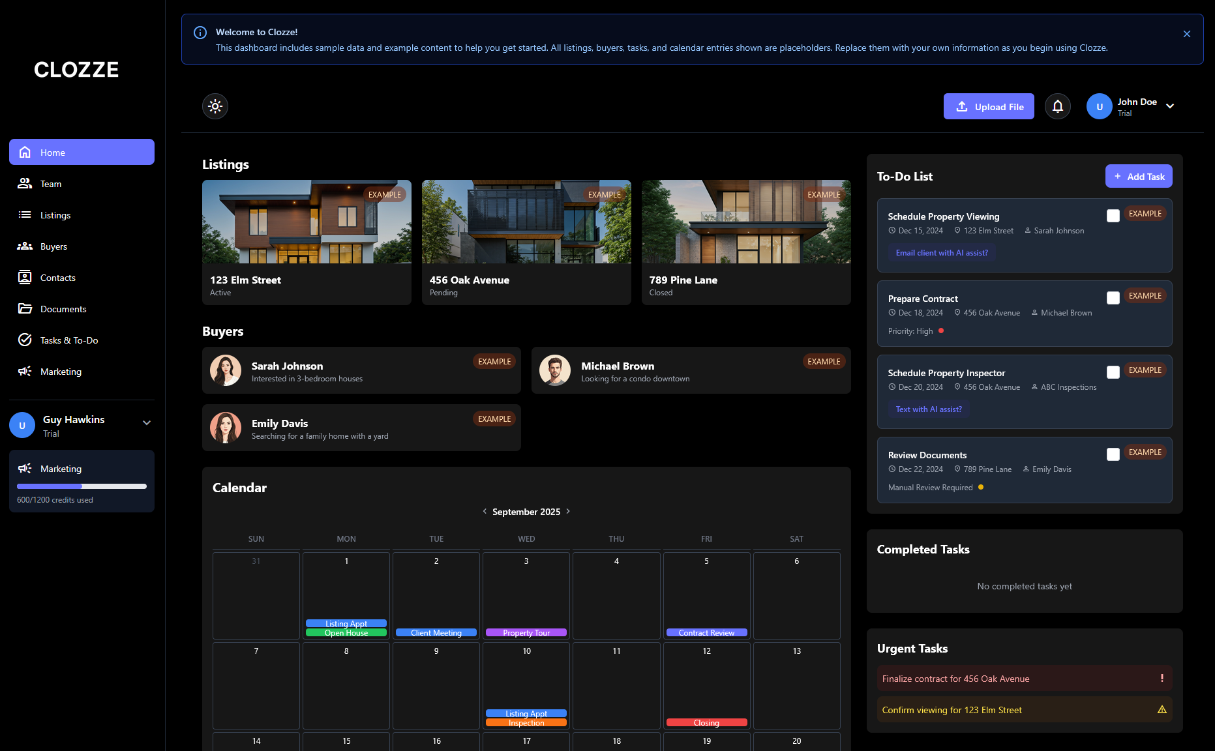This screenshot has width=1215, height=751.
Task: Open the 123 Elm Street listing card
Action: pos(307,243)
